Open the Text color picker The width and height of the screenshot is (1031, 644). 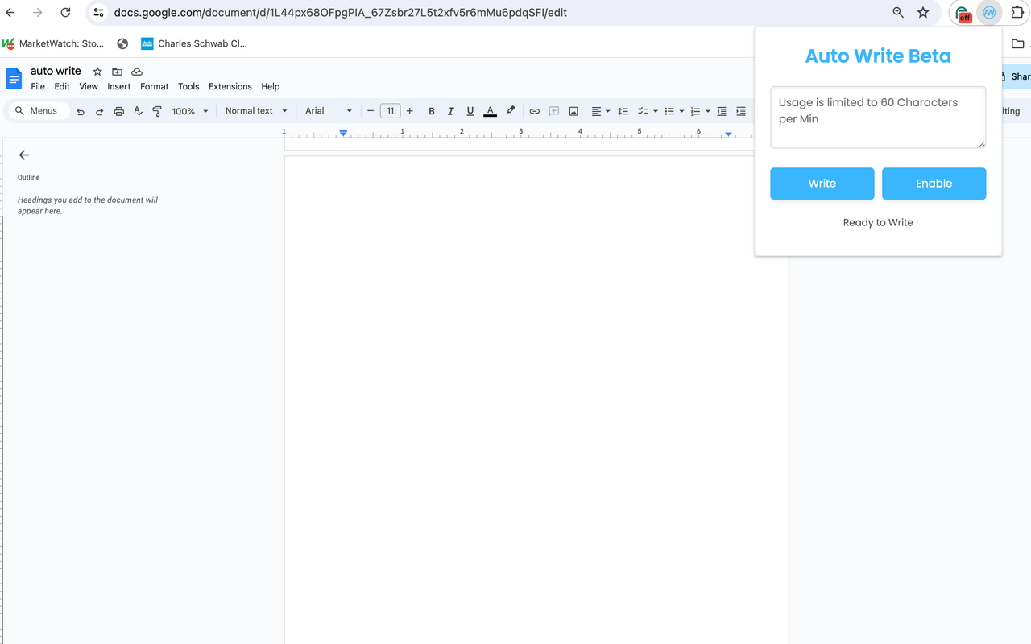pyautogui.click(x=490, y=110)
